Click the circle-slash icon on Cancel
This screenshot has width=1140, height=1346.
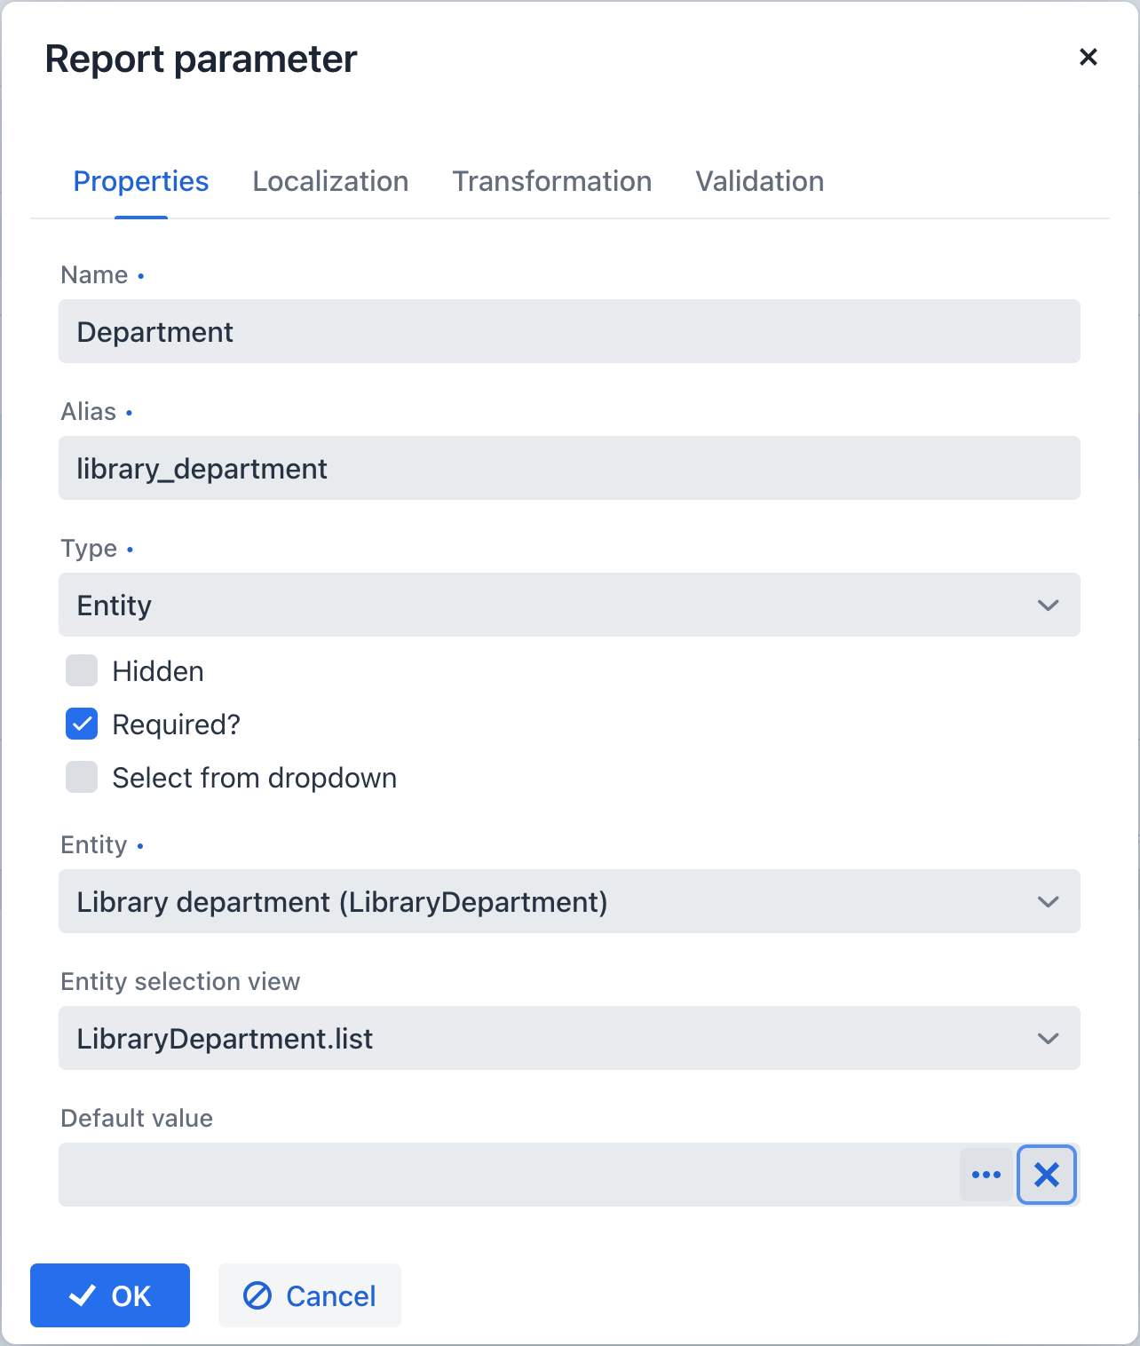pos(257,1295)
